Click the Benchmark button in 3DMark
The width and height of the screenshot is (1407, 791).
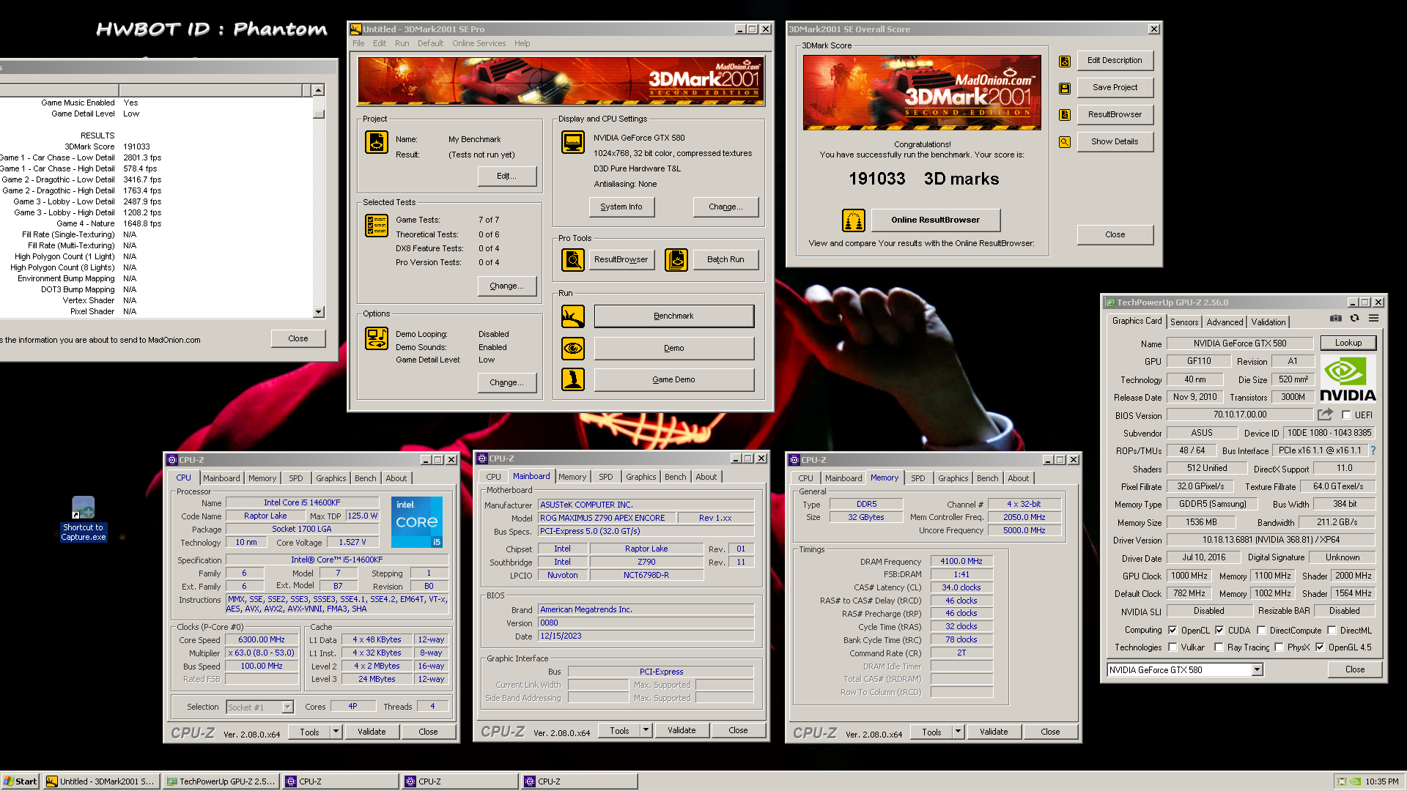(x=673, y=316)
